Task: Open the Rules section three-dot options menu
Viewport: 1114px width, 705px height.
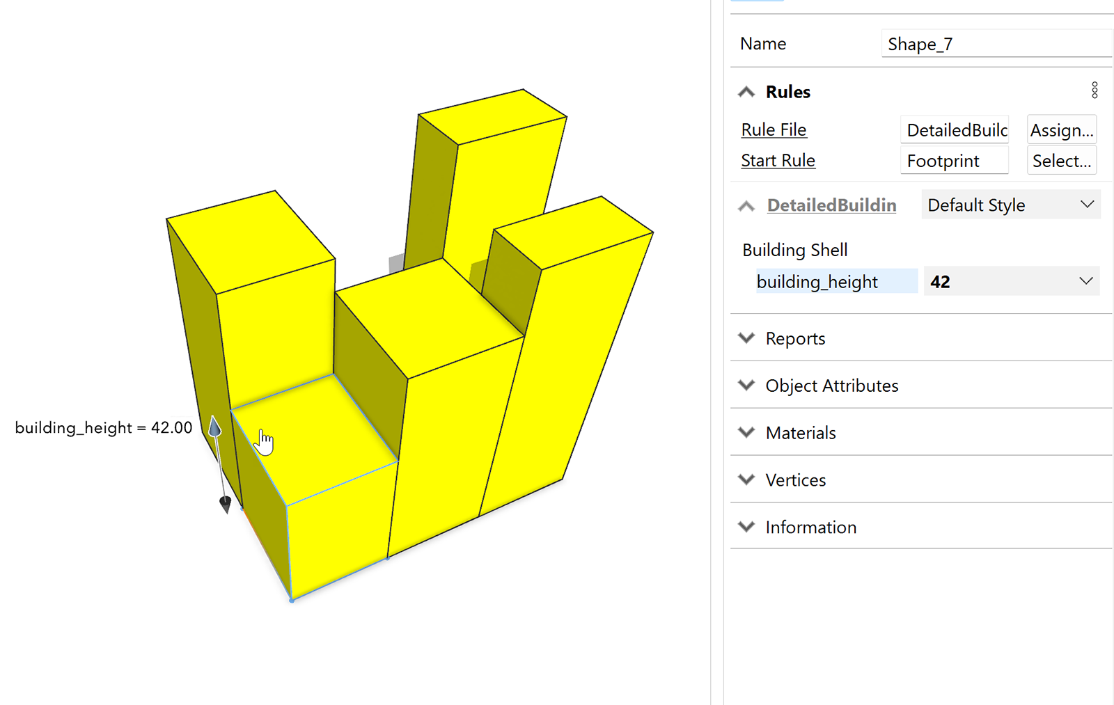Action: pyautogui.click(x=1095, y=90)
